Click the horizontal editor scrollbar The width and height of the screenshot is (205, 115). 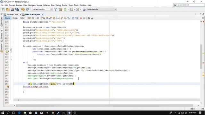[x=104, y=105]
